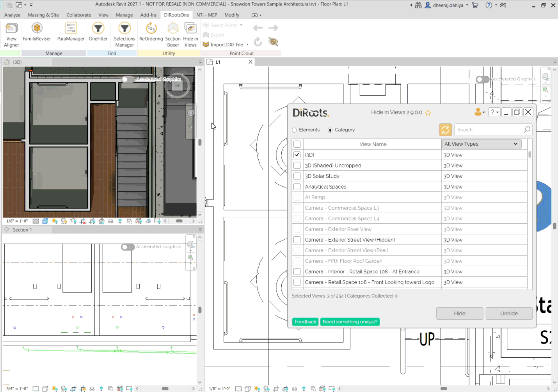
Task: Tick the header select-all views checkbox
Action: click(297, 144)
